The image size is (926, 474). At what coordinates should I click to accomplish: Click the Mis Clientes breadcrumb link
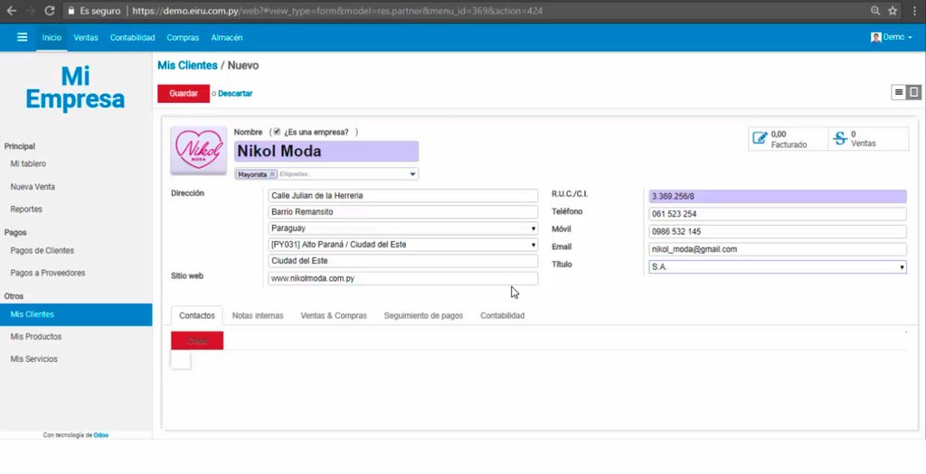(x=187, y=65)
